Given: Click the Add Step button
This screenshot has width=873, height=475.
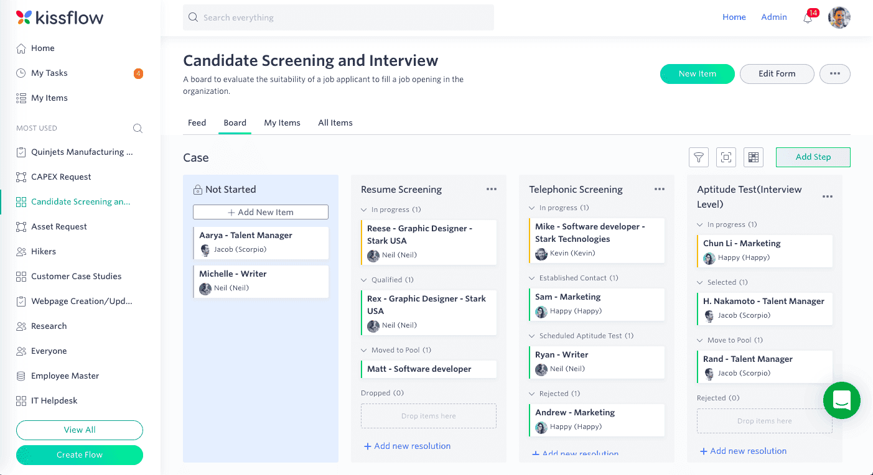Looking at the screenshot, I should (813, 157).
